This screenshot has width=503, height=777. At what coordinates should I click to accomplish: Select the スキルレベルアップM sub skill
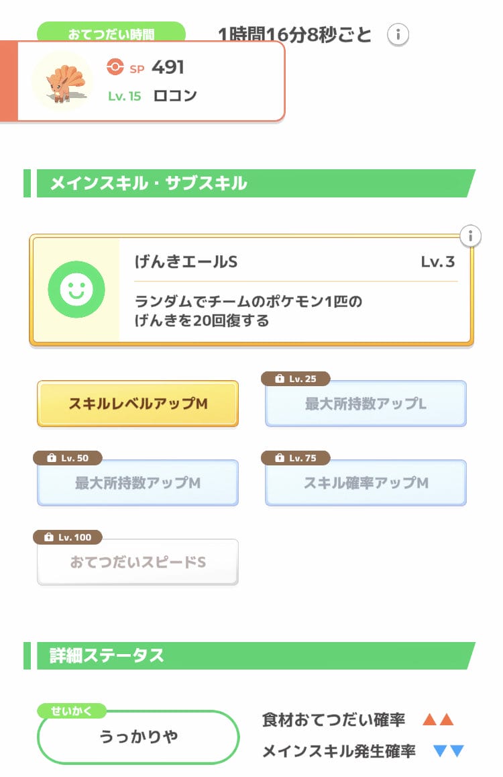coord(137,404)
